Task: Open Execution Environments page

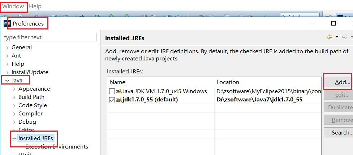Action: (57, 147)
